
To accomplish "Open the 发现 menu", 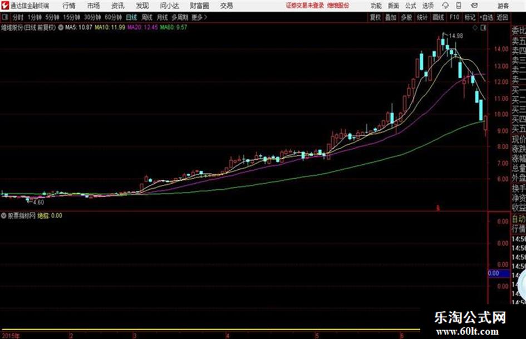I will coord(142,6).
